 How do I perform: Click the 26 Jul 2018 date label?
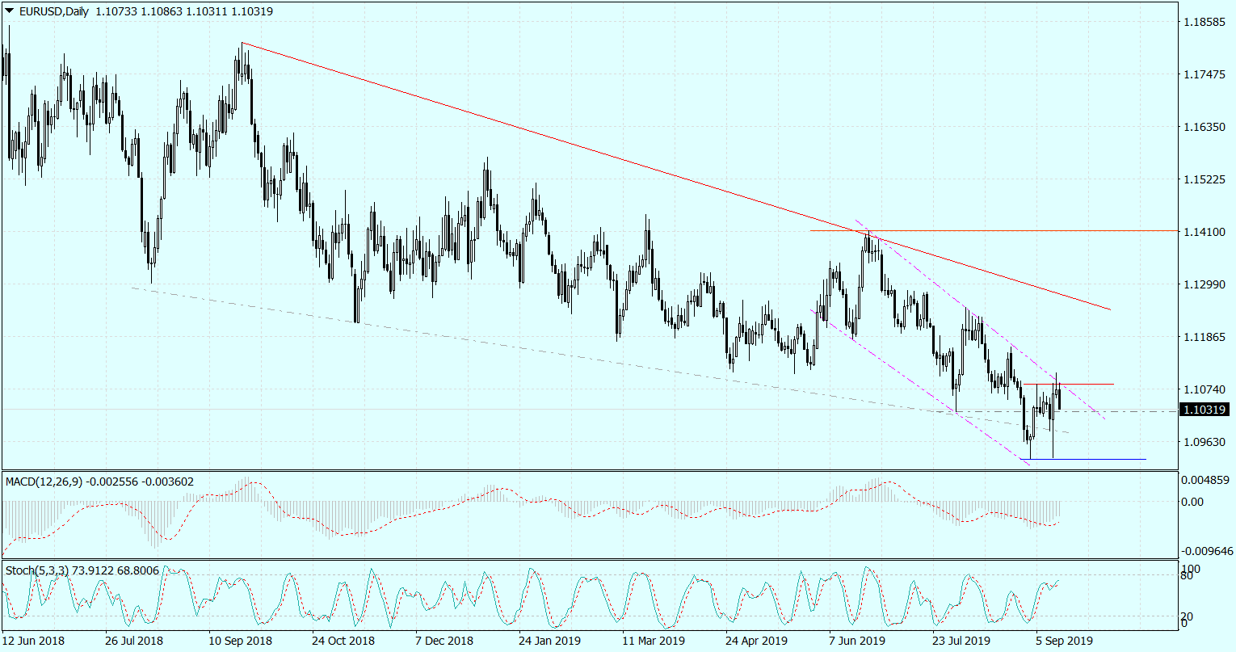pyautogui.click(x=135, y=641)
